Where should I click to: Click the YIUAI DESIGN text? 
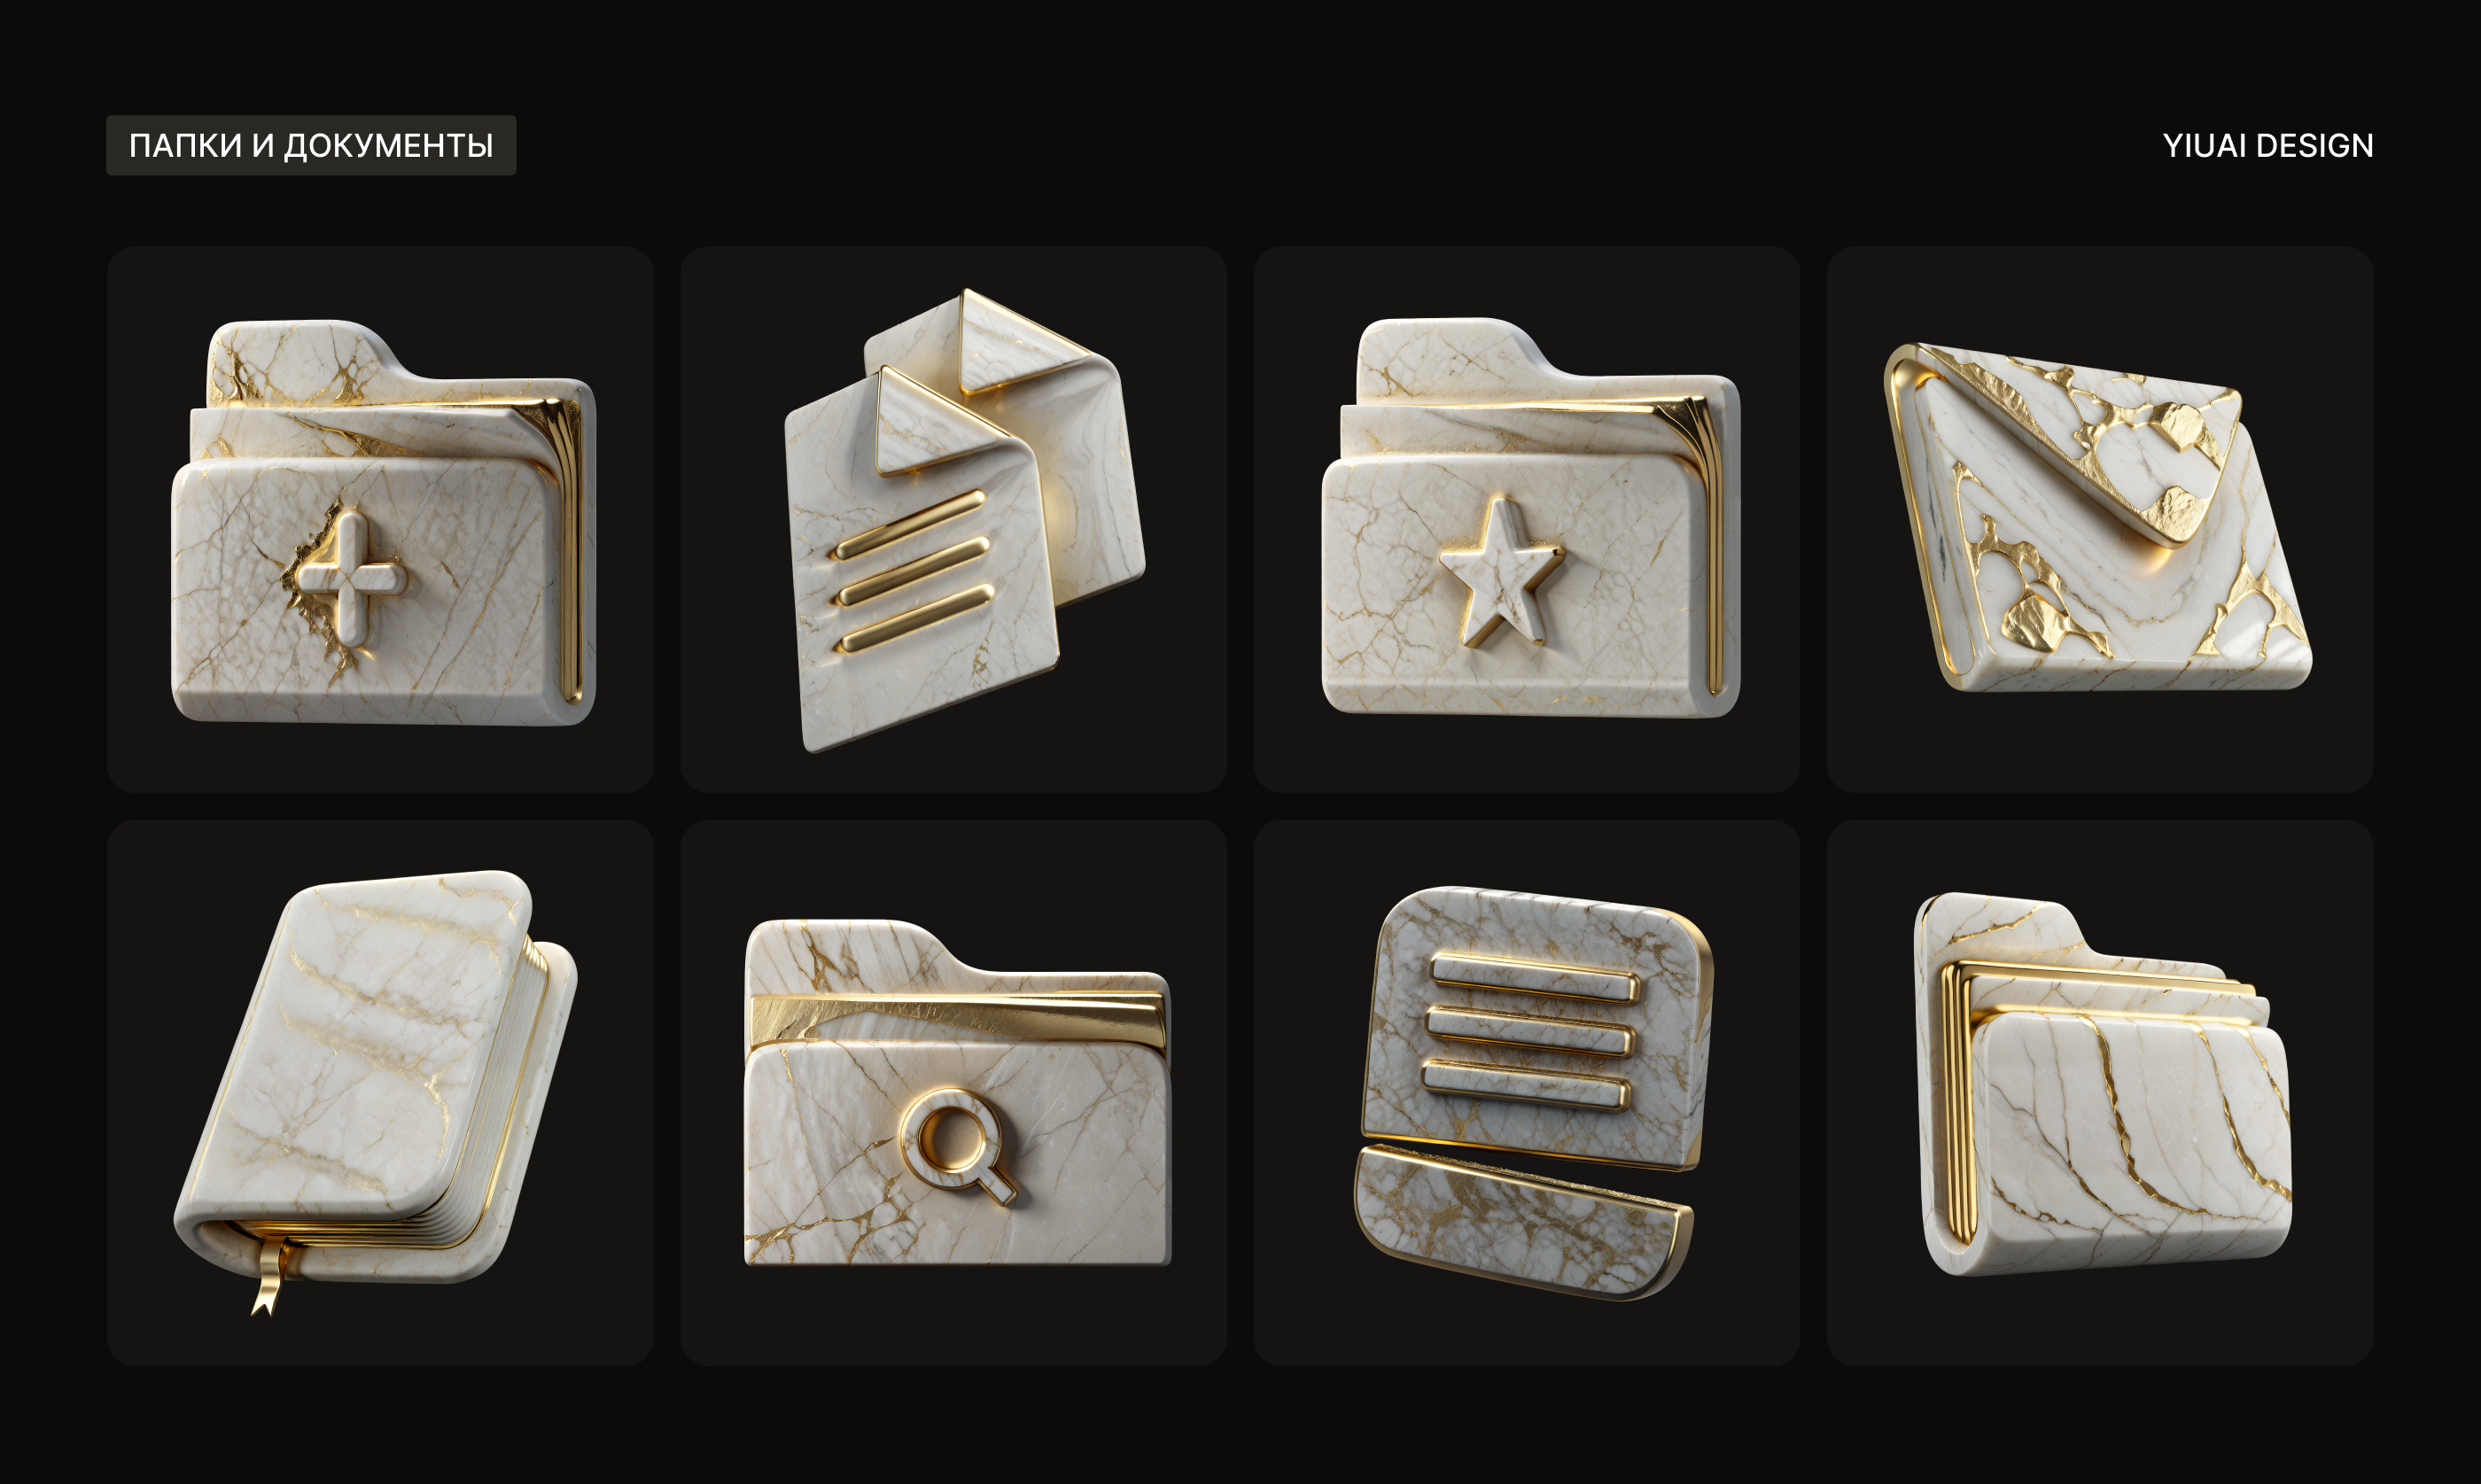[2267, 146]
